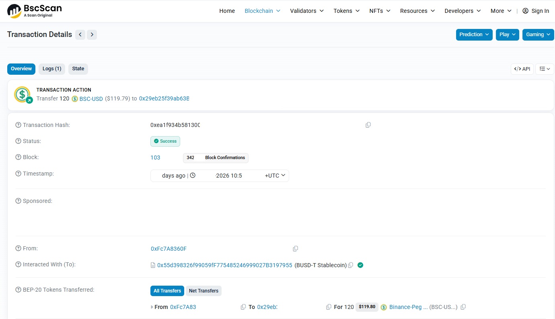
Task: Switch to the Logs (1) tab
Action: pyautogui.click(x=52, y=69)
